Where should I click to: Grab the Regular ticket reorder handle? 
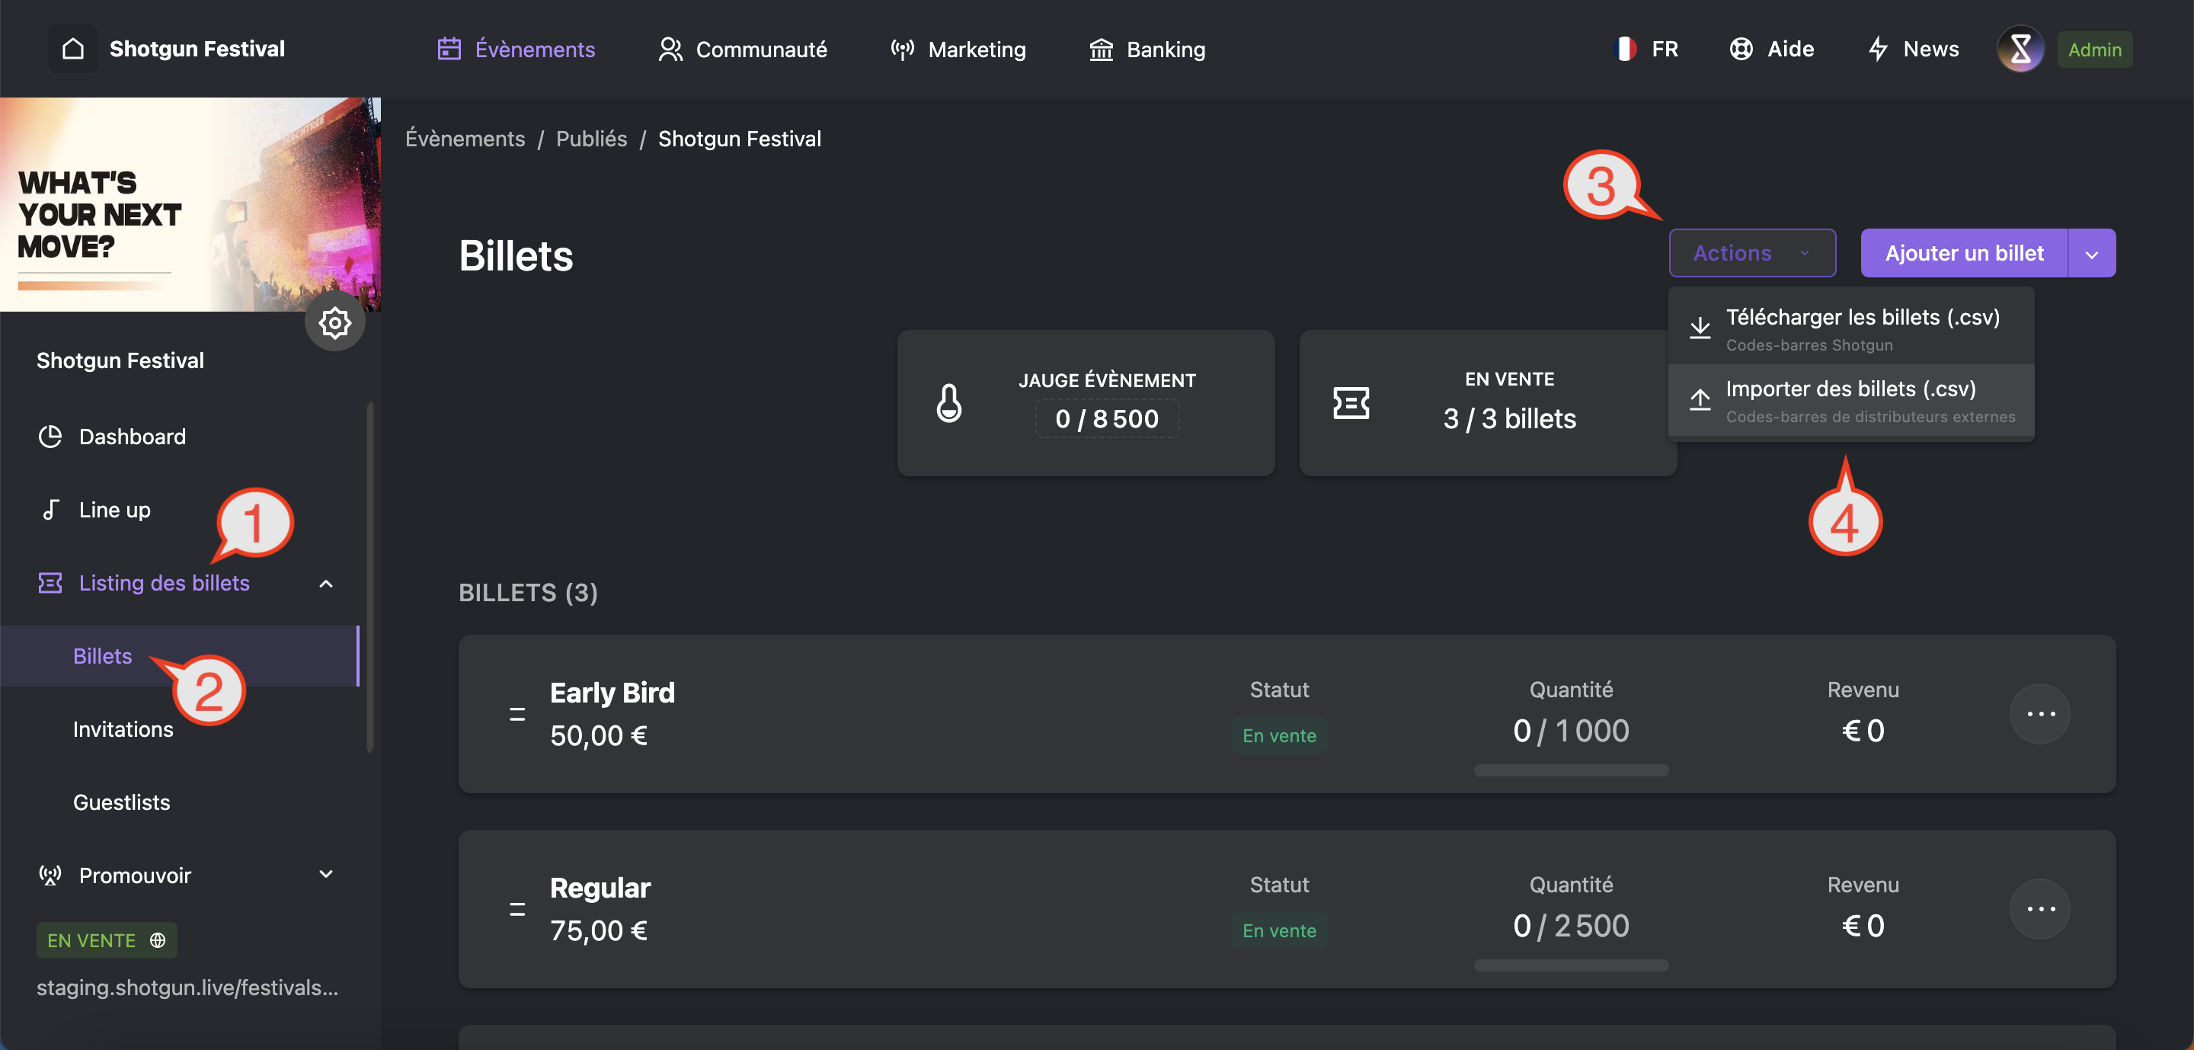pos(517,910)
